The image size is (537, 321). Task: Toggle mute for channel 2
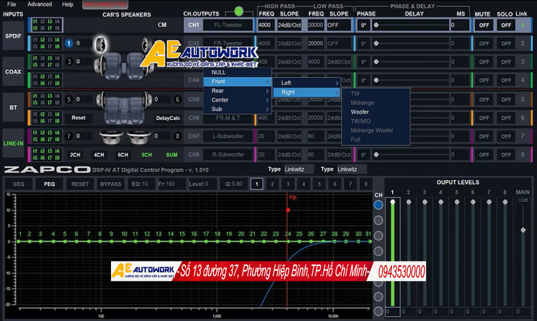tap(484, 44)
